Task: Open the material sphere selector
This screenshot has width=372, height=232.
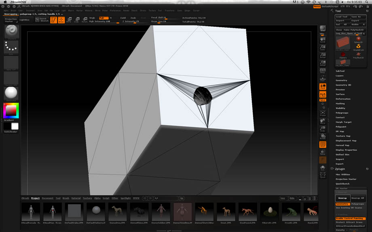Action: [11, 93]
